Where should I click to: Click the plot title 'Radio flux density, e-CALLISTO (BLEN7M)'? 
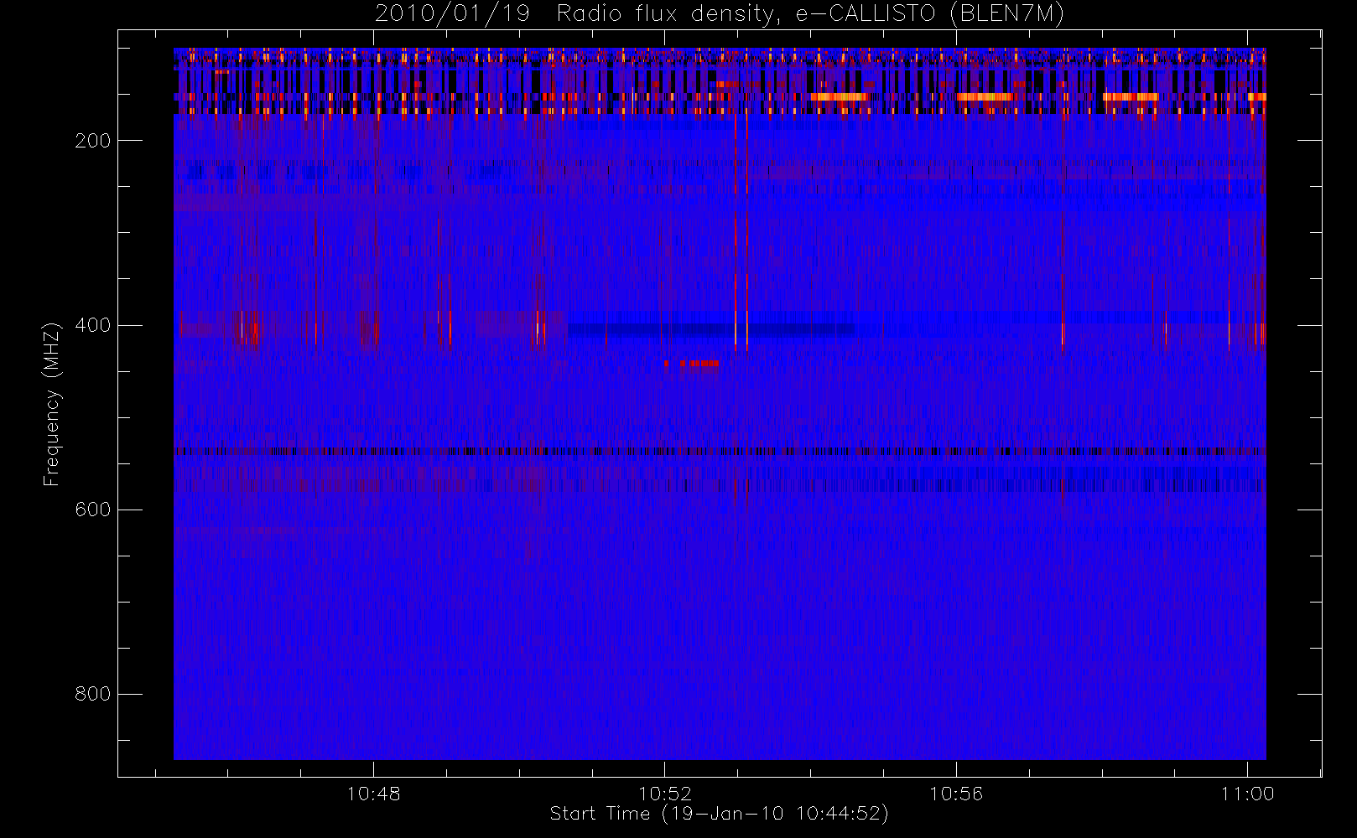[810, 14]
